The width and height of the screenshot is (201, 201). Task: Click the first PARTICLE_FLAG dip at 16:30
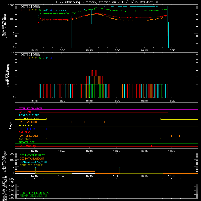pos(172,136)
